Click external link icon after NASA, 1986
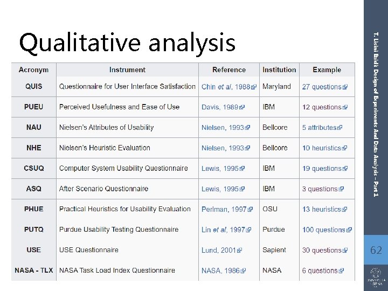This screenshot has height=291, width=388. 243,271
